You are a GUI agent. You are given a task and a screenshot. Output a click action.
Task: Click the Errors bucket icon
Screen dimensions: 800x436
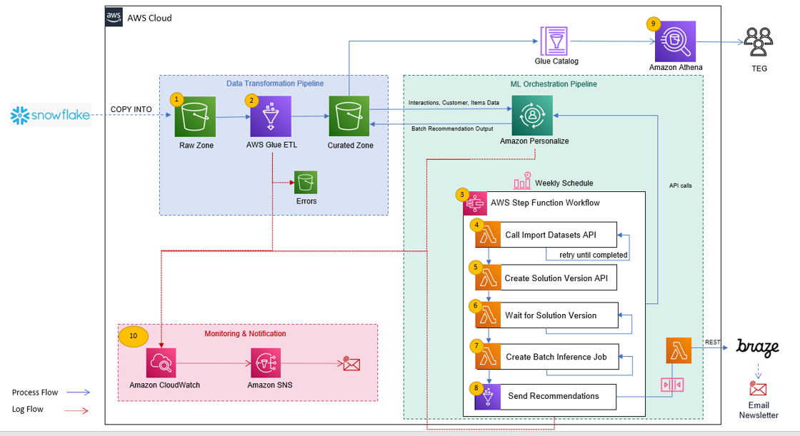pyautogui.click(x=306, y=182)
